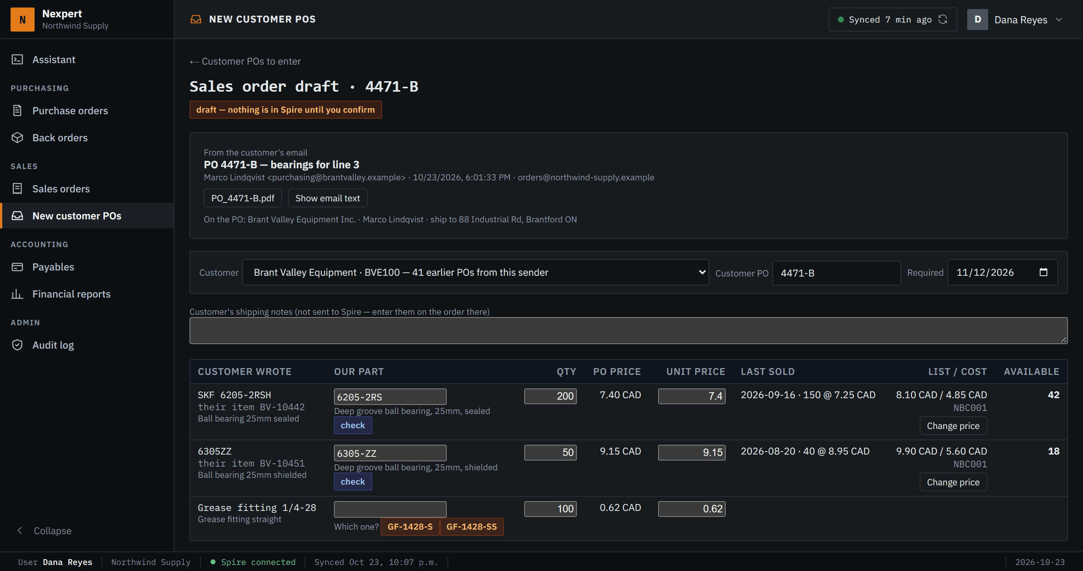Click the header inbox icon beside New Customer POs
Image resolution: width=1083 pixels, height=571 pixels.
196,19
